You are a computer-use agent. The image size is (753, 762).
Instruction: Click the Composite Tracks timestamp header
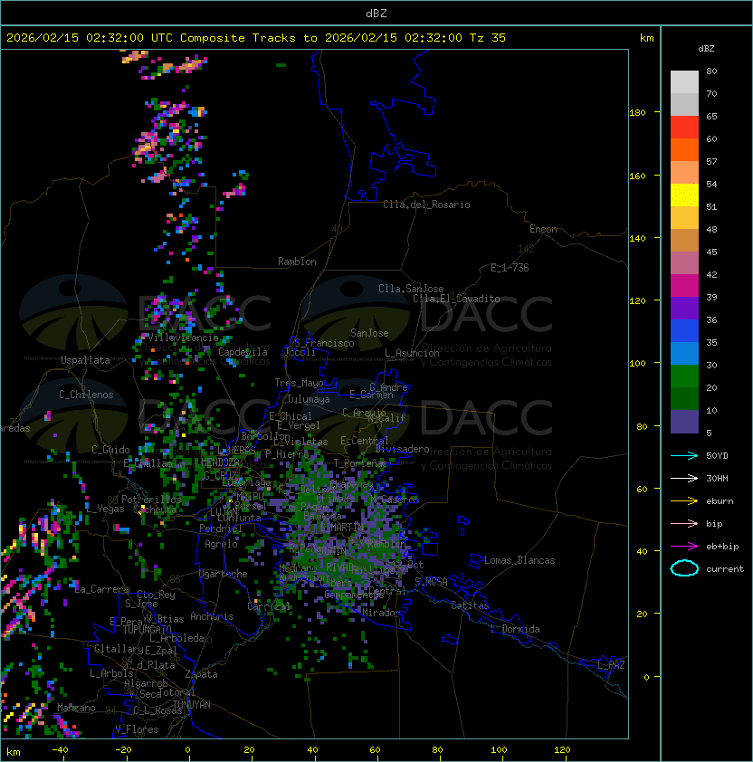(256, 38)
